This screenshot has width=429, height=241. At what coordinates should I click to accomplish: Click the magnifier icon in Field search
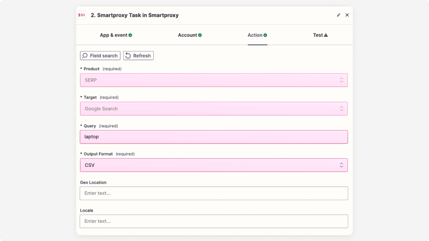[x=85, y=56]
